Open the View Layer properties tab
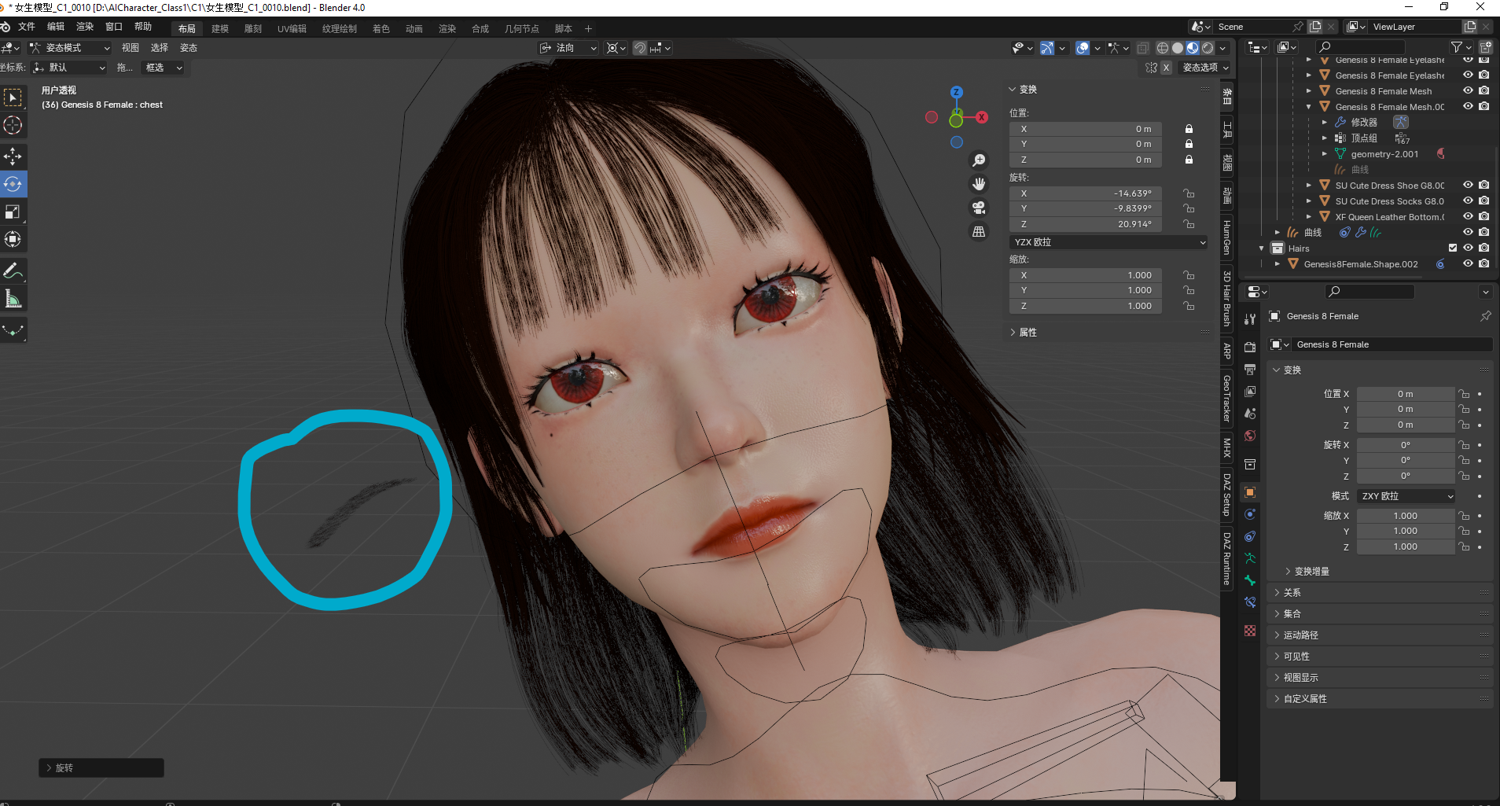This screenshot has height=806, width=1500. coord(1250,391)
